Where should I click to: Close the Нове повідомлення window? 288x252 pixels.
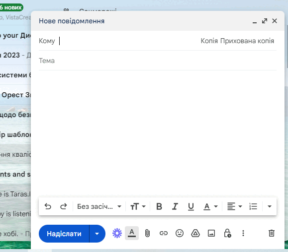[275, 21]
